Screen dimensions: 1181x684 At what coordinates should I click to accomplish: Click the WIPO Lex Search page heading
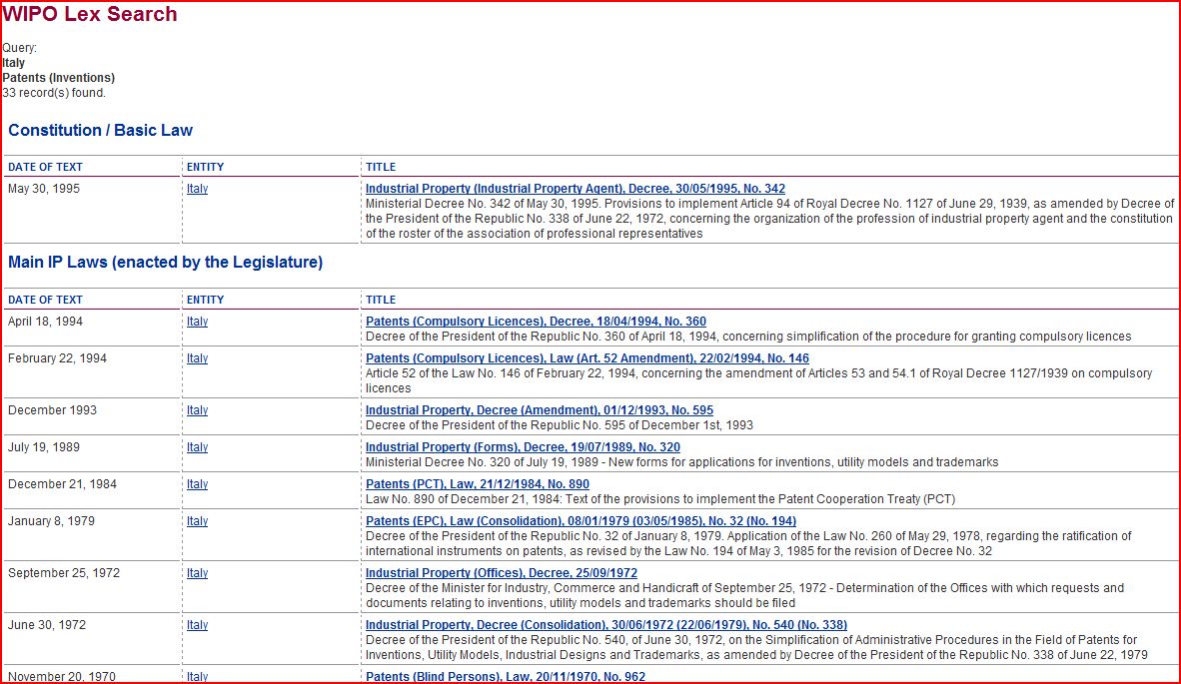pyautogui.click(x=90, y=14)
